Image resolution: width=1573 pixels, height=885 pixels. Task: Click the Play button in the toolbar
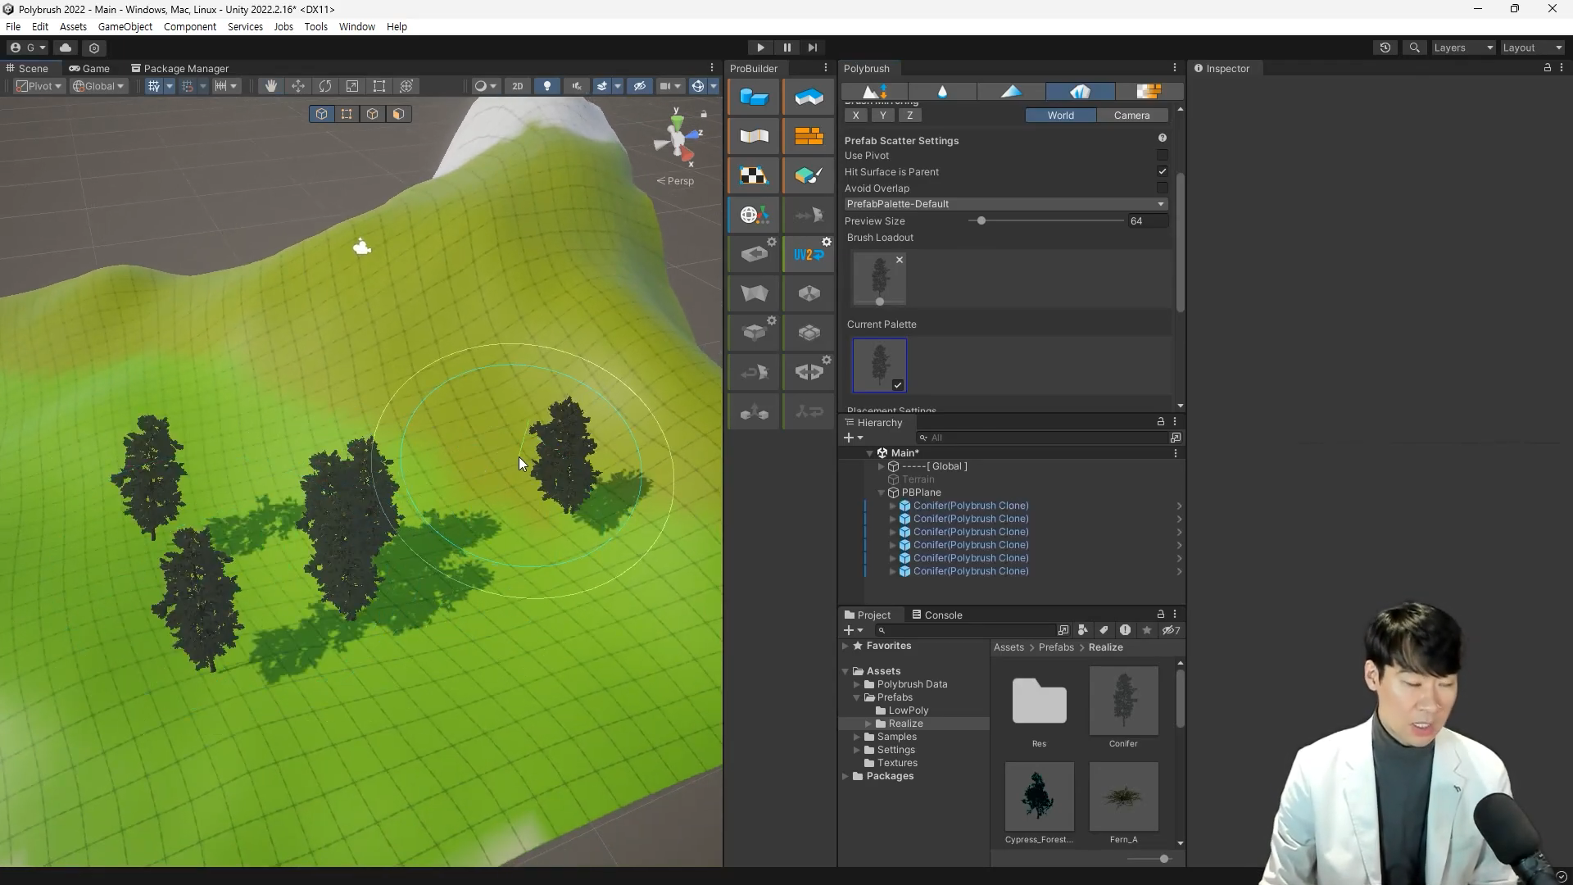tap(760, 48)
